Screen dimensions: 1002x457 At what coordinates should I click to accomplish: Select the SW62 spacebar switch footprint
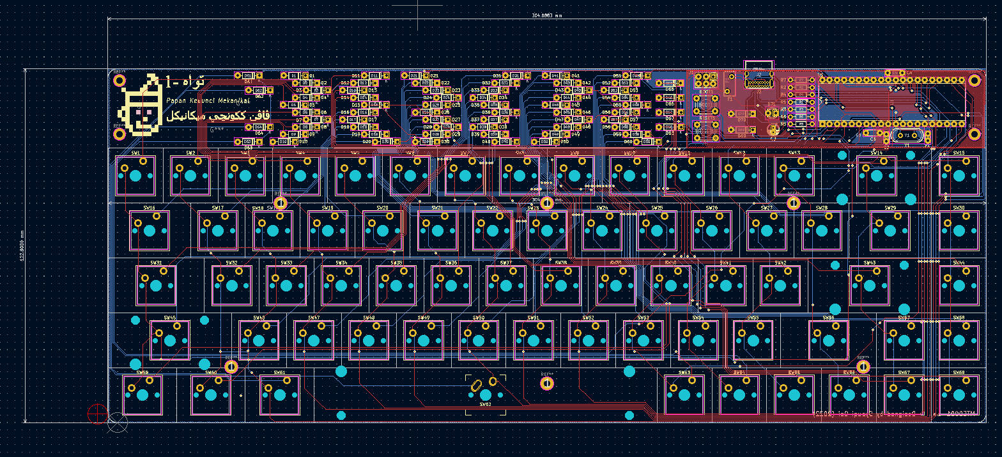pos(485,394)
